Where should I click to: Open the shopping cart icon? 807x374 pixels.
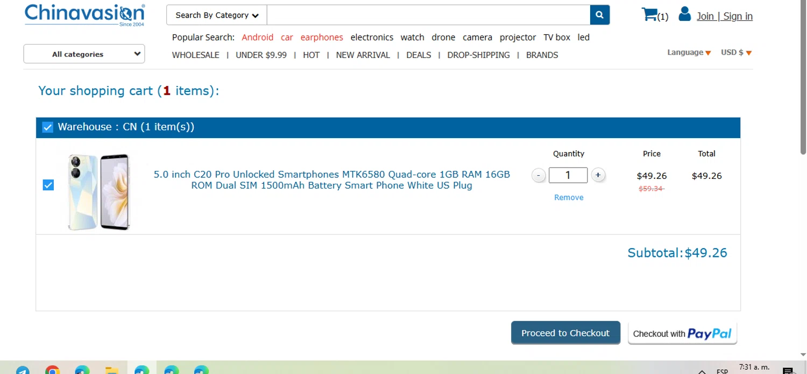(649, 15)
